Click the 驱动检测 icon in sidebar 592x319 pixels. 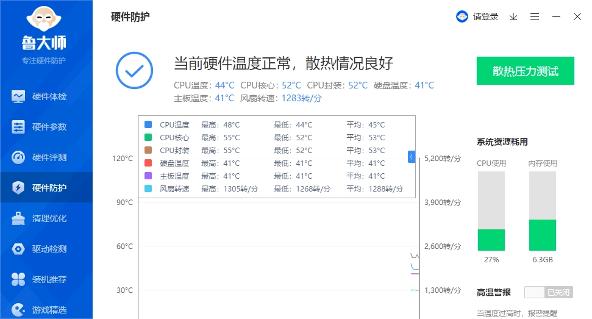pyautogui.click(x=18, y=249)
